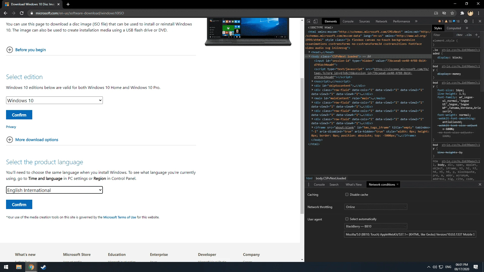
Task: Enable the Disable cache checkbox
Action: click(x=347, y=194)
